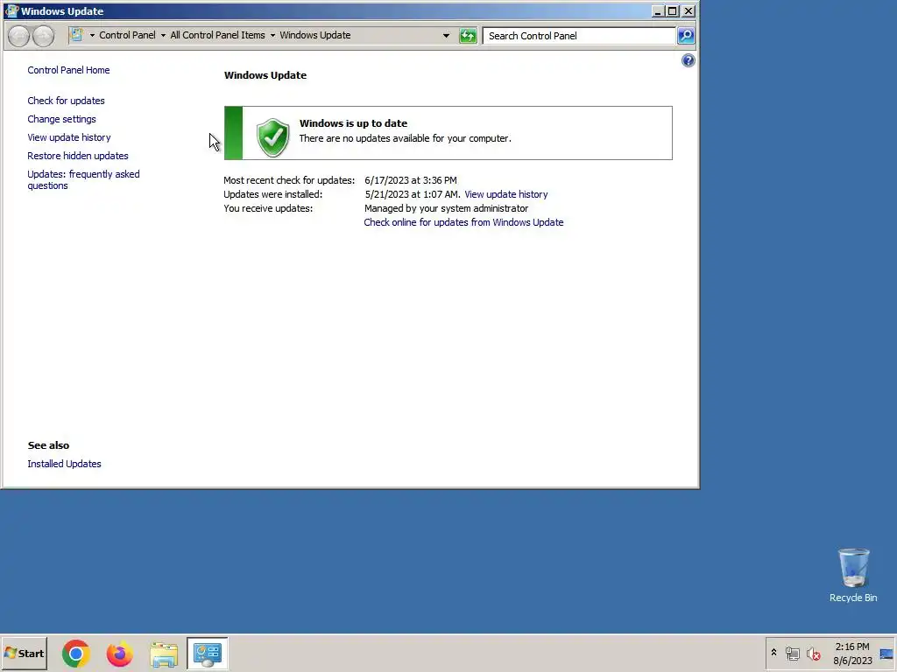Image resolution: width=897 pixels, height=672 pixels.
Task: Click 'Most recent check for updates:' label
Action: (x=289, y=180)
